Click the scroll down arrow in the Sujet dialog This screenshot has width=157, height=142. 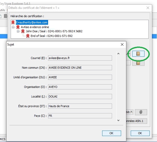[118, 120]
